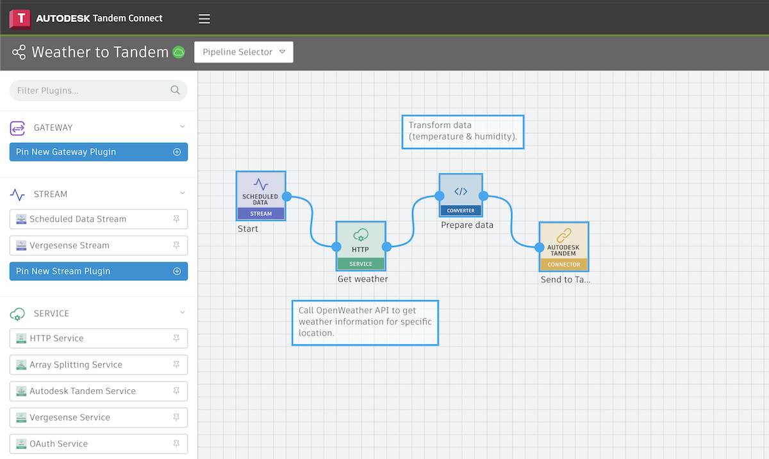Click plus icon on Pin New Stream Plugin

pyautogui.click(x=177, y=271)
